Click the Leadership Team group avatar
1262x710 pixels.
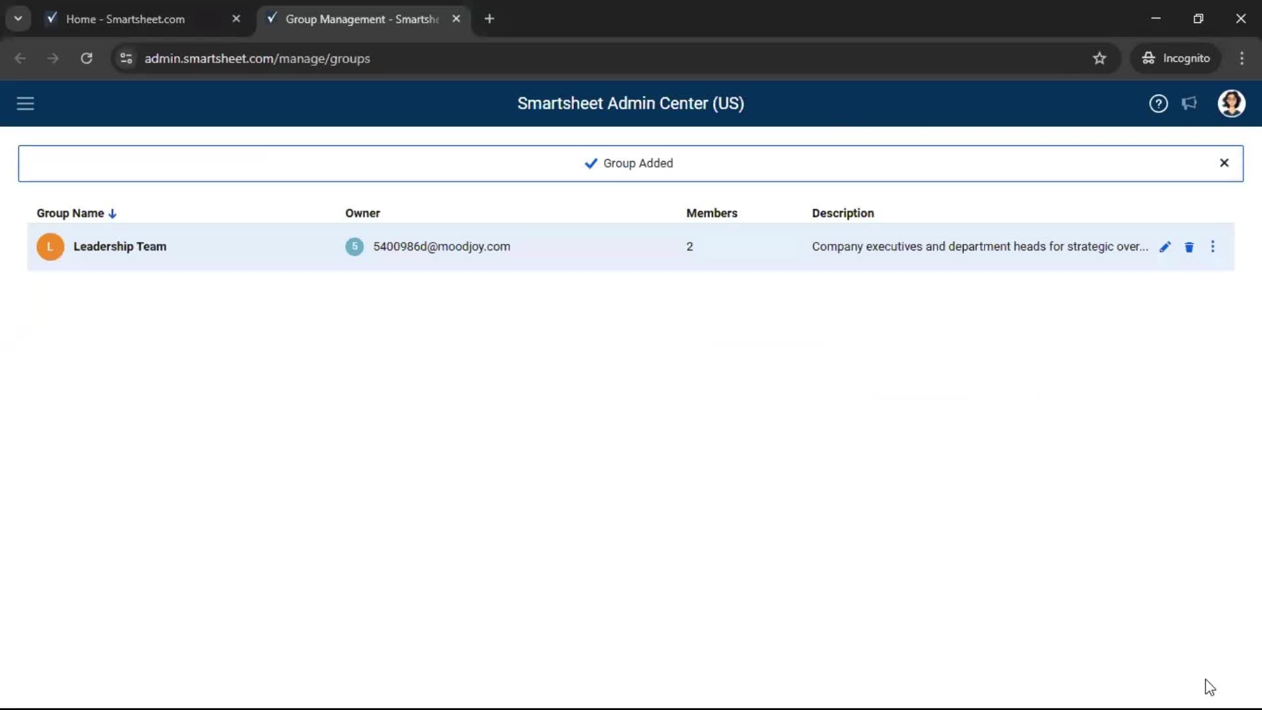tap(50, 247)
